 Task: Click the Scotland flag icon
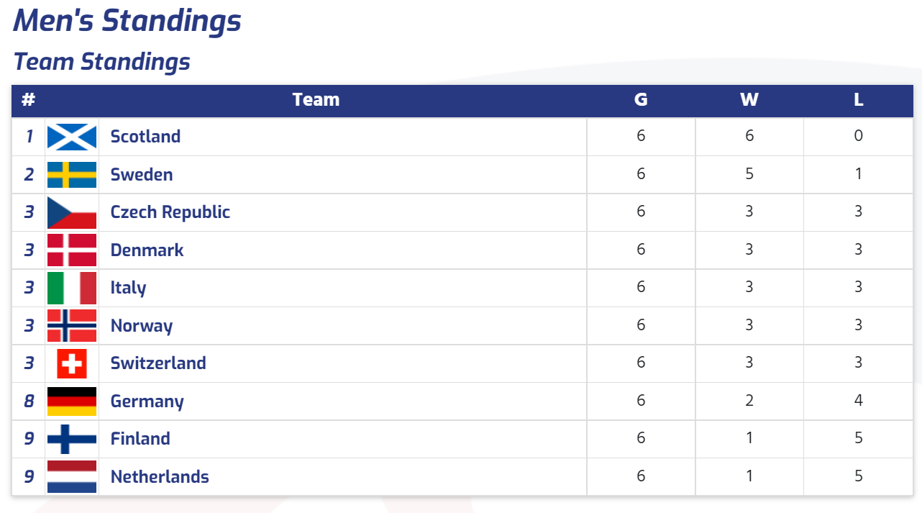72,137
